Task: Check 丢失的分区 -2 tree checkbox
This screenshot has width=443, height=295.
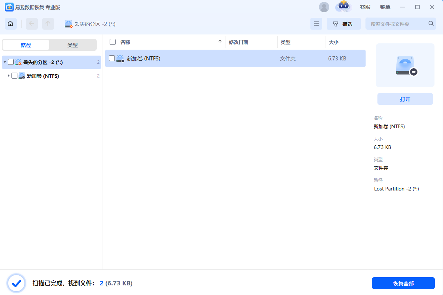Action: pyautogui.click(x=11, y=62)
